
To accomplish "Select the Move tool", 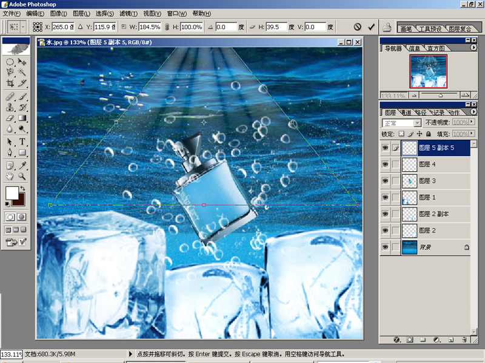I will tap(22, 62).
